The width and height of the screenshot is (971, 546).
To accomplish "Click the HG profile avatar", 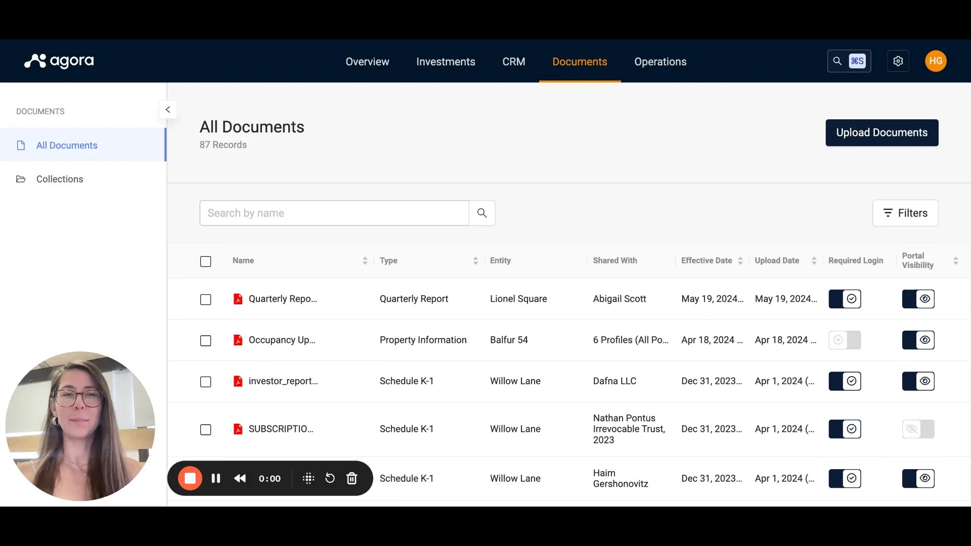I will click(935, 61).
